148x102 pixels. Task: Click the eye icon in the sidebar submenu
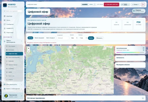tap(7, 69)
